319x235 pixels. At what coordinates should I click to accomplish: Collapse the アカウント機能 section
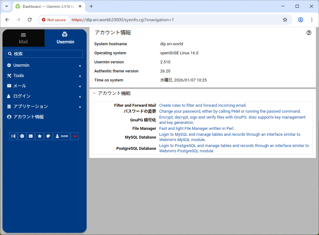coord(94,93)
